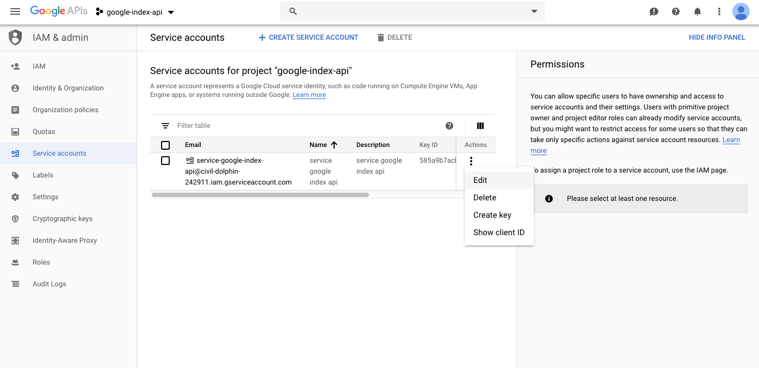Open the header three-dot settings menu
Image resolution: width=759 pixels, height=368 pixels.
click(719, 11)
